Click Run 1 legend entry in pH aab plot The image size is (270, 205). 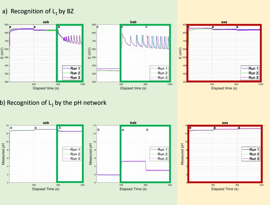pyautogui.click(x=74, y=149)
